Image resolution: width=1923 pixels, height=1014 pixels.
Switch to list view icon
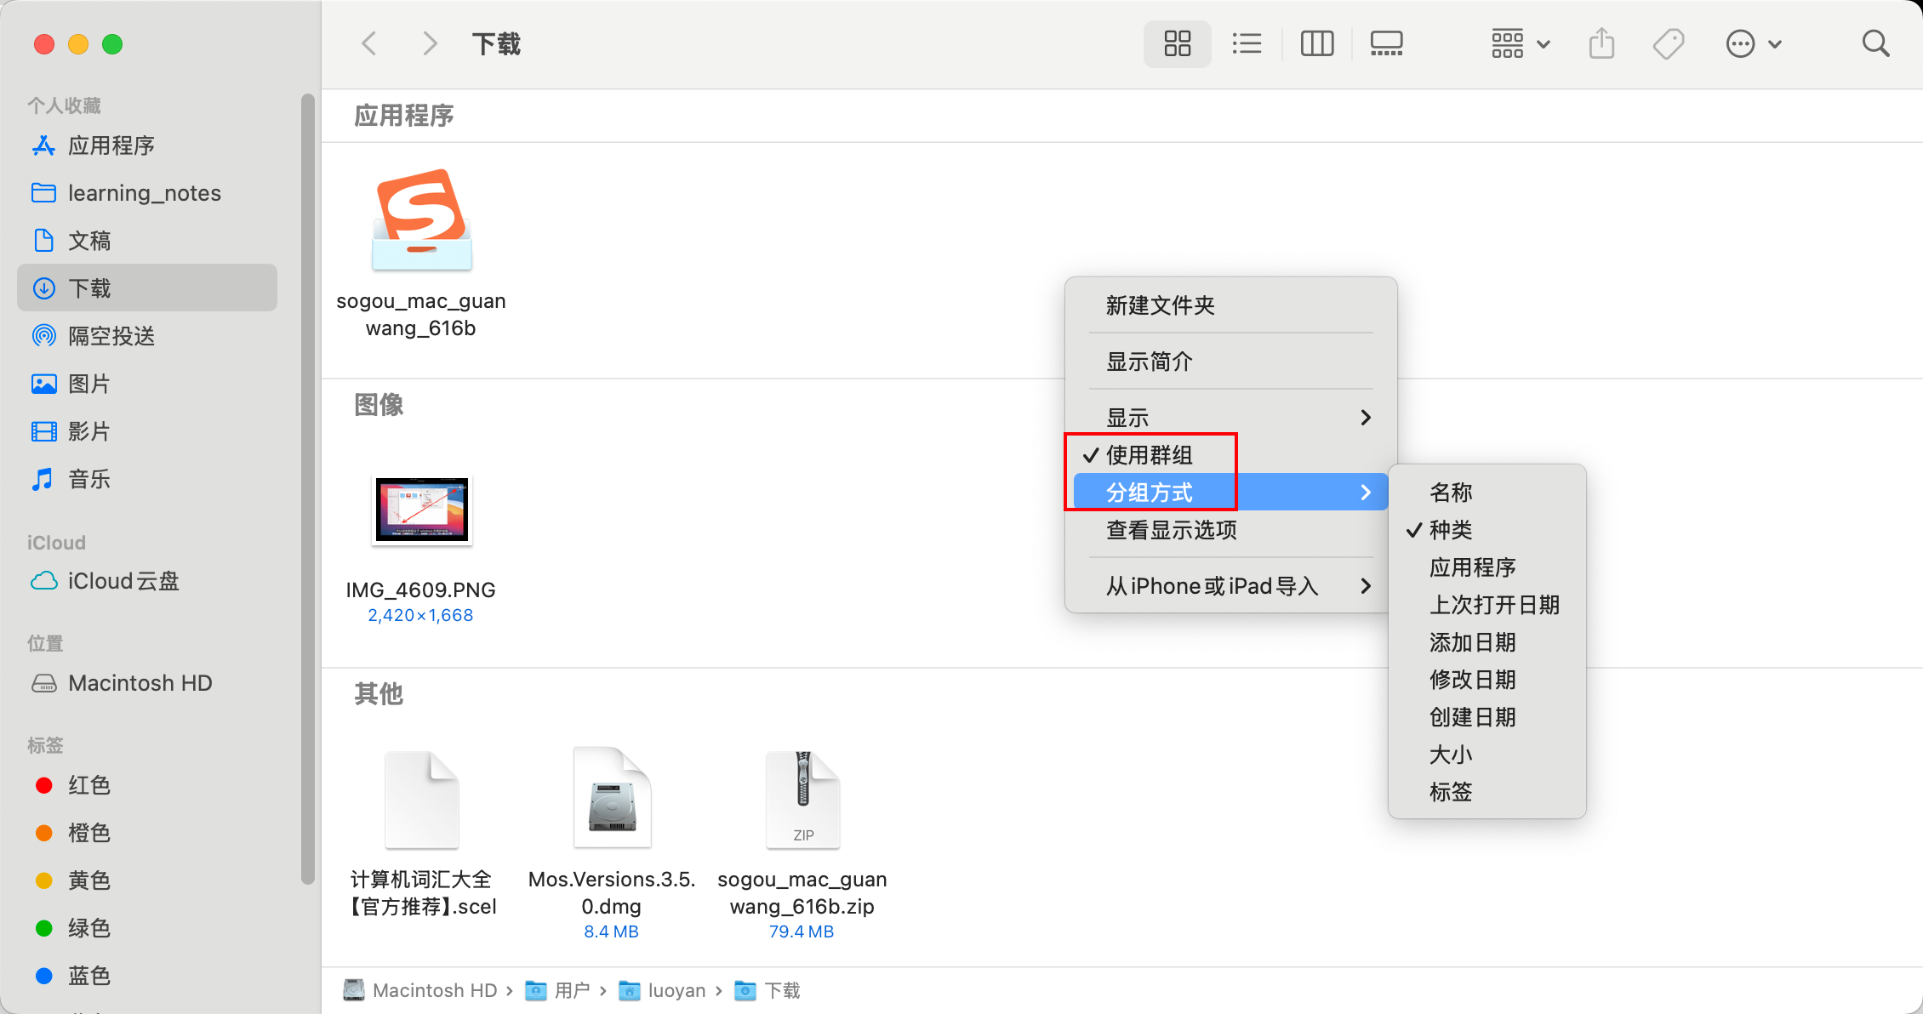[x=1247, y=43]
